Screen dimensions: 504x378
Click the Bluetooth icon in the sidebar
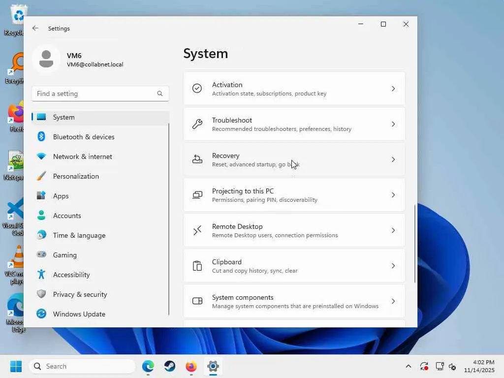point(41,137)
